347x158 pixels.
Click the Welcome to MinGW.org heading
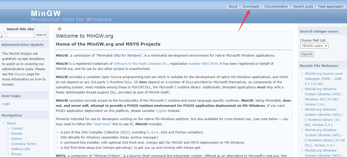click(x=84, y=36)
